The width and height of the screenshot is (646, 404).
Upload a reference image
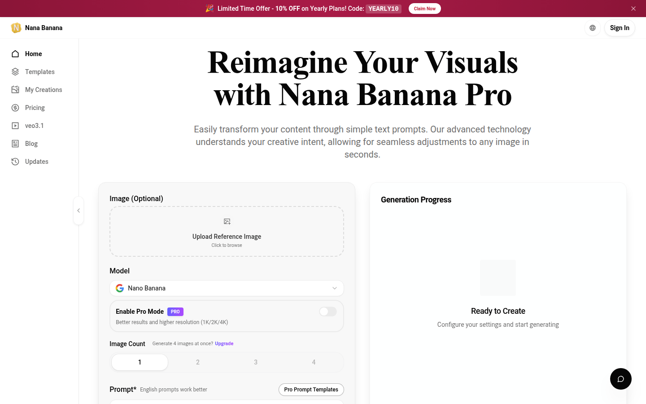[227, 231]
